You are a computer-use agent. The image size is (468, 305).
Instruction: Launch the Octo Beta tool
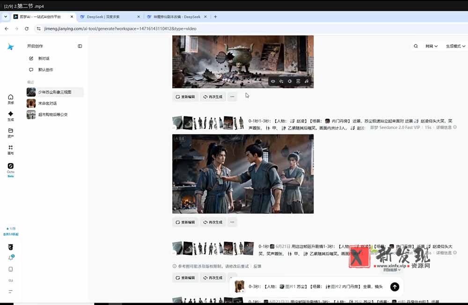pos(10,170)
